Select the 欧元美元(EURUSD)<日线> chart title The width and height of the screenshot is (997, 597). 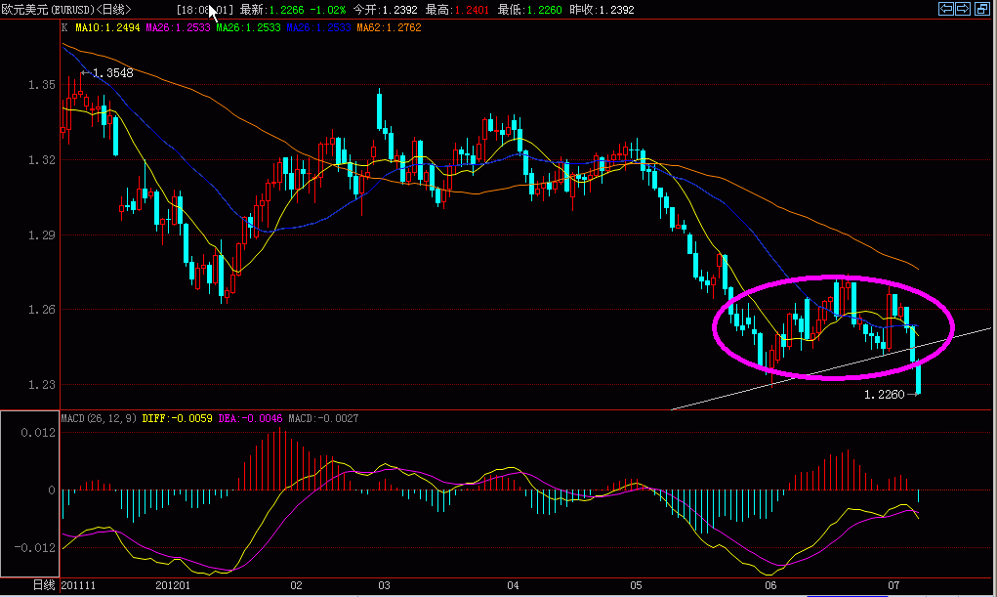pyautogui.click(x=65, y=10)
